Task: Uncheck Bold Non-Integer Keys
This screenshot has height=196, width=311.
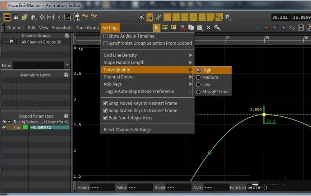Action: point(106,118)
